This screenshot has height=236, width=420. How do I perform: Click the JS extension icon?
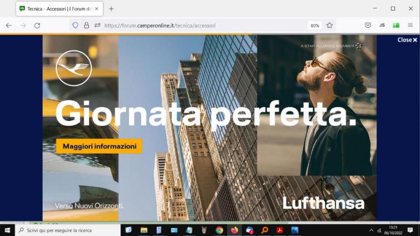click(x=382, y=25)
